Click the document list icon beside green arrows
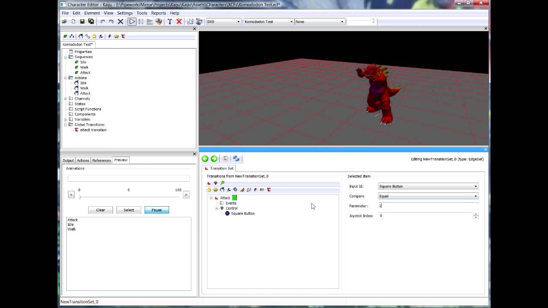The width and height of the screenshot is (548, 308). (225, 159)
